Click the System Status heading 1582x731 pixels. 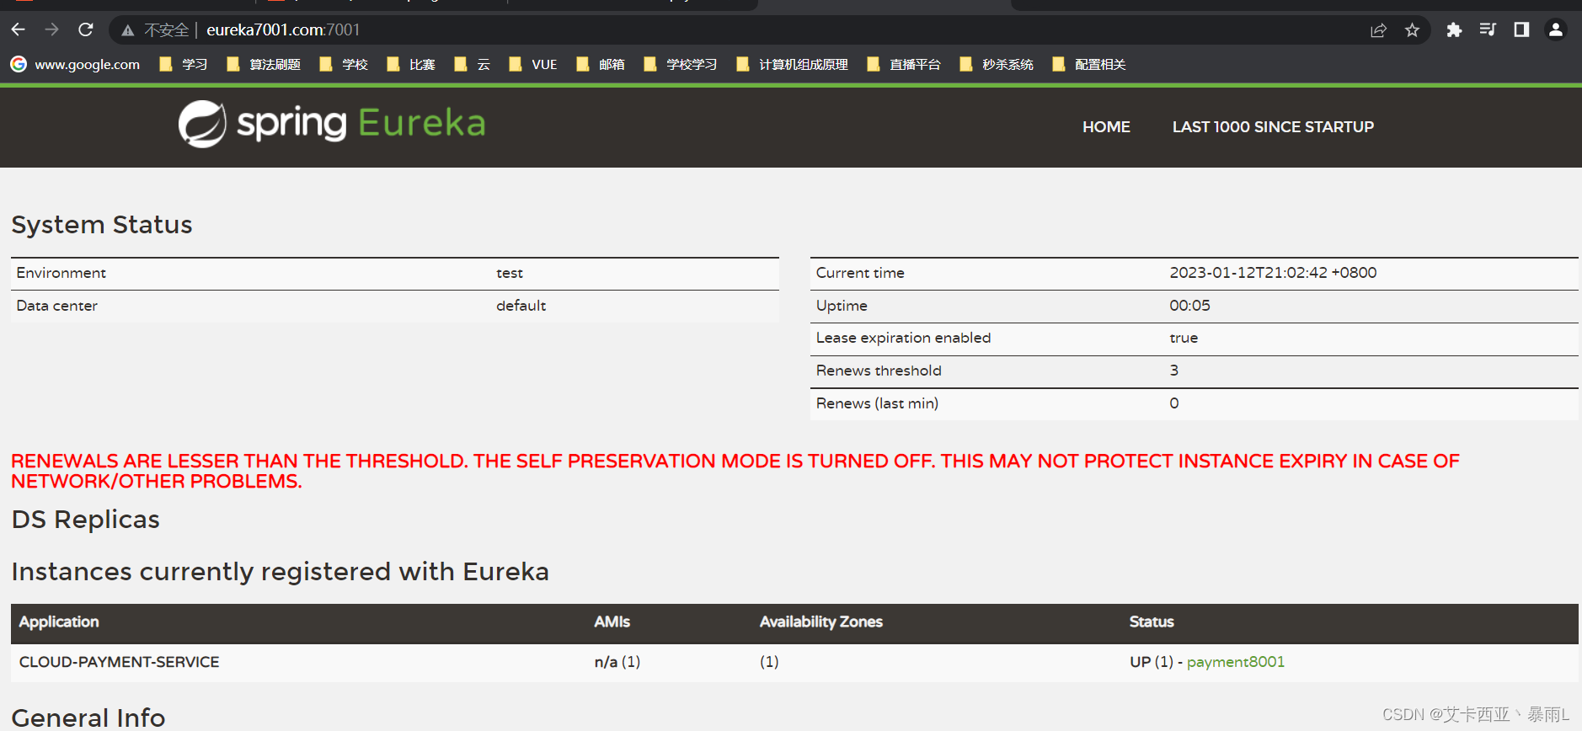click(x=102, y=225)
